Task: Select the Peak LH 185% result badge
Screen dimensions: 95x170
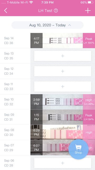Action: point(89,41)
